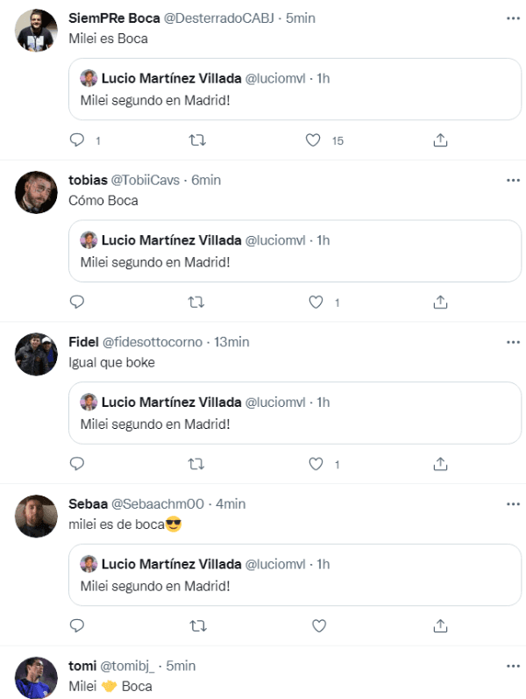
Task: Retweet the tweet by tobias
Action: [x=198, y=302]
